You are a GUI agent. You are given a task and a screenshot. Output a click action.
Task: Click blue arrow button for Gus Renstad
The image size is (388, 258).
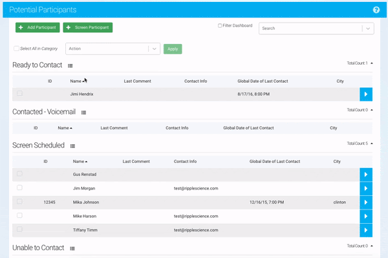(366, 175)
